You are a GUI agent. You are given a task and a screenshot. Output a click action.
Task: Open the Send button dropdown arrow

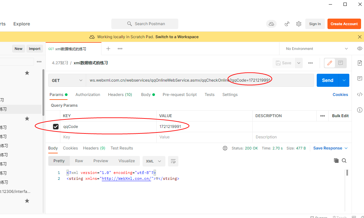(x=344, y=80)
